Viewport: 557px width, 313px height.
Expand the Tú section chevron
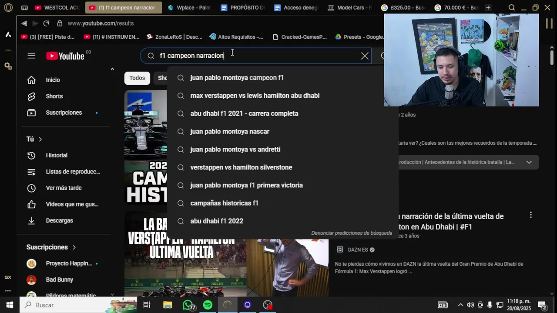40,139
